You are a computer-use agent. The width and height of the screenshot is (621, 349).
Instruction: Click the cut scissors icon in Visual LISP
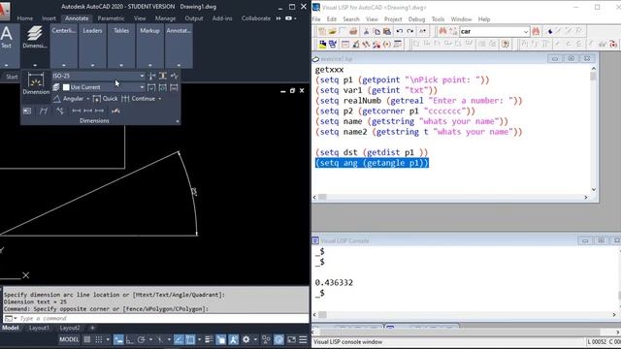(x=367, y=31)
